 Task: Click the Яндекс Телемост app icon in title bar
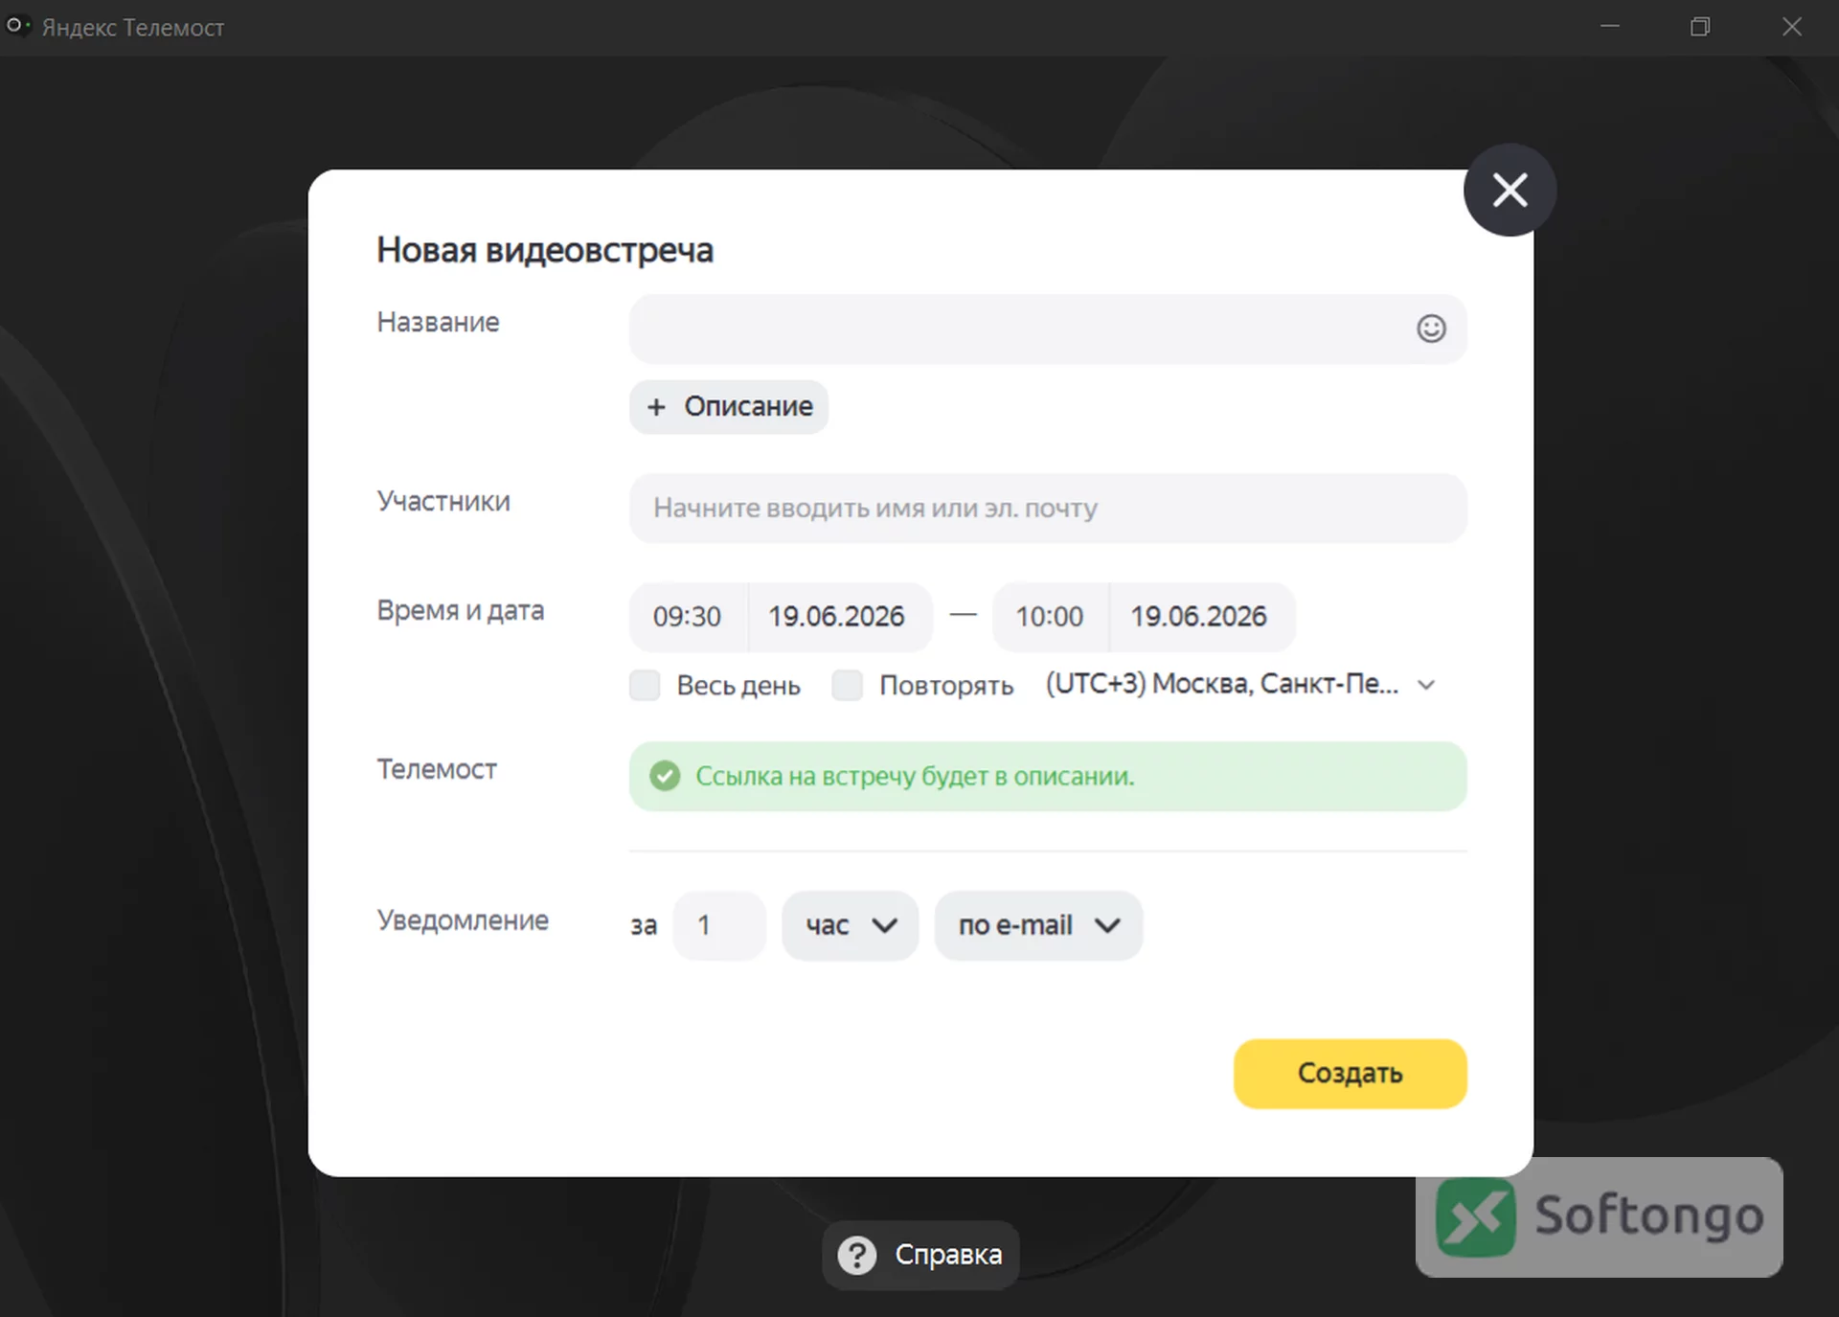(x=17, y=26)
